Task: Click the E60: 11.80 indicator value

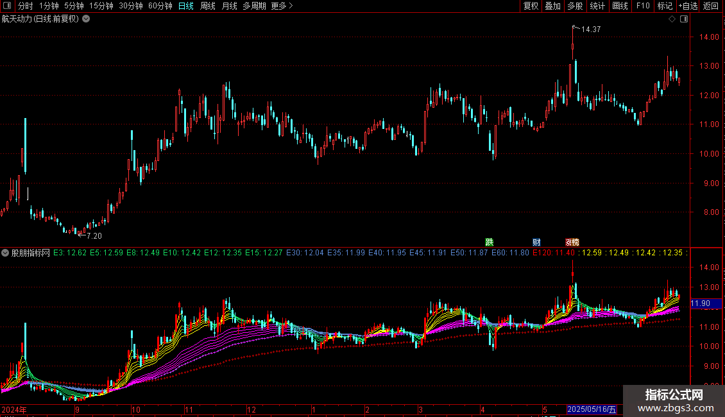Action: pos(510,253)
